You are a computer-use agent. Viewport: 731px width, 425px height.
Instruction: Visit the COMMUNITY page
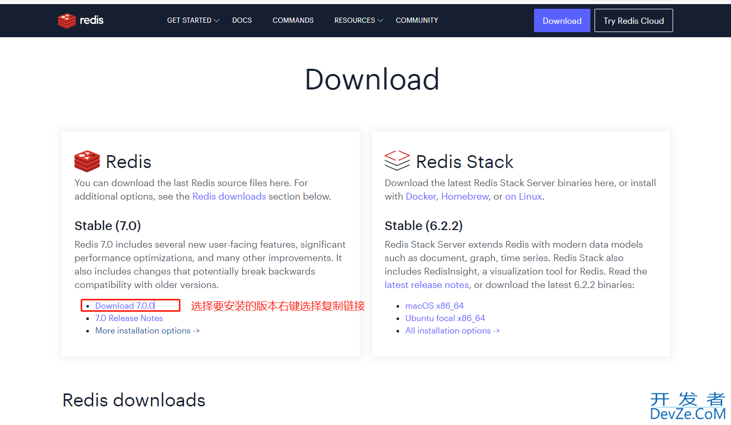[x=417, y=20]
